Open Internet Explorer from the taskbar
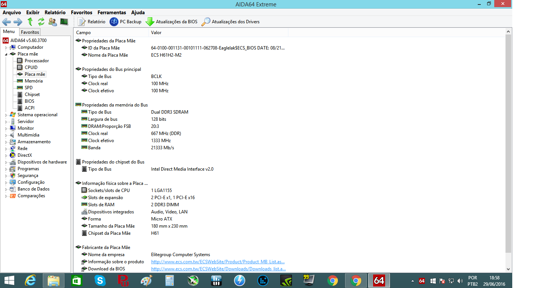 click(x=30, y=280)
